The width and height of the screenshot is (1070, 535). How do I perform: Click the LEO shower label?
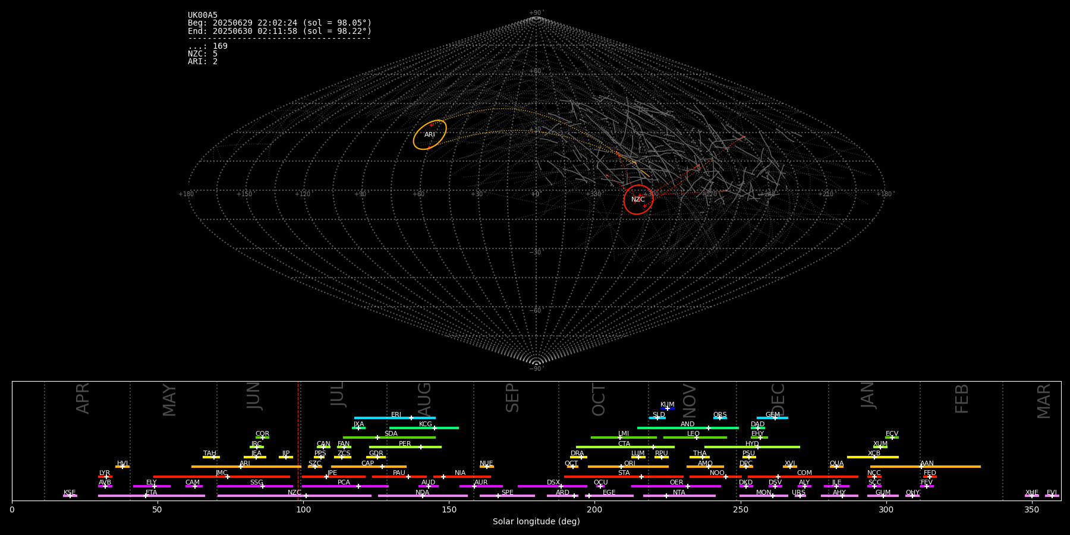pyautogui.click(x=694, y=434)
